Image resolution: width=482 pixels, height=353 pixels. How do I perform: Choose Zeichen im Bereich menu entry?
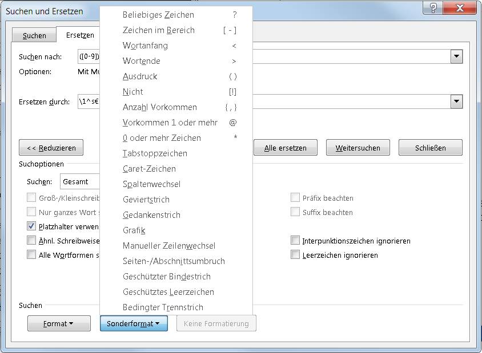tap(158, 30)
